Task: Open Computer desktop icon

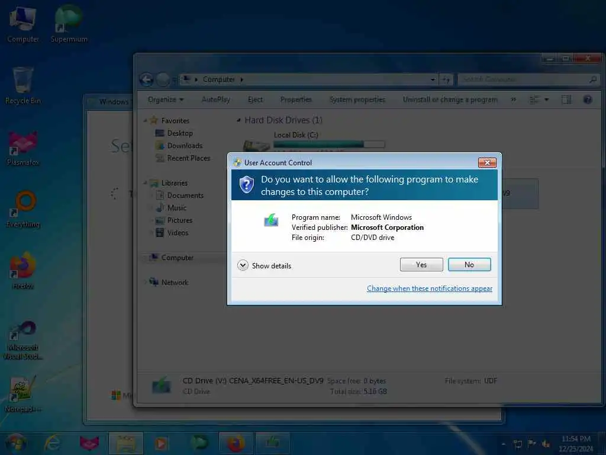Action: tap(23, 24)
